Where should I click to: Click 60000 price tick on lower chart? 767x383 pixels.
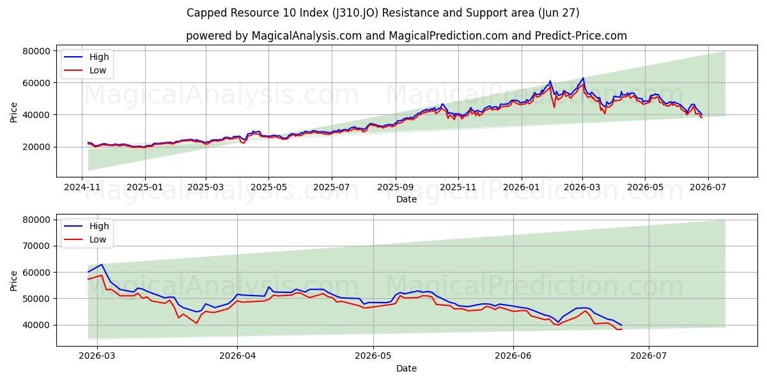coord(38,273)
